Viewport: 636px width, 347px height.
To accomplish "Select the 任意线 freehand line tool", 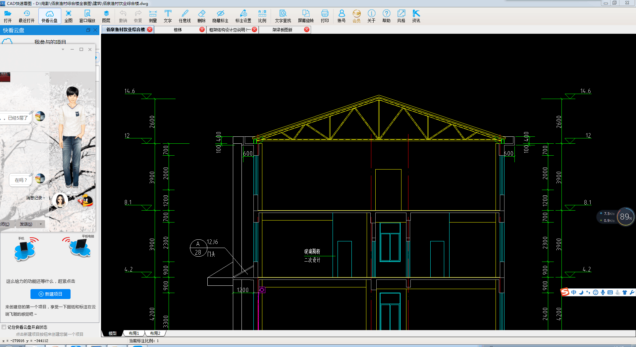I will click(x=185, y=16).
